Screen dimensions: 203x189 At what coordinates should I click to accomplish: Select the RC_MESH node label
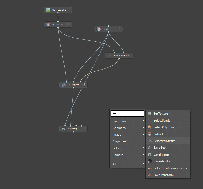pyautogui.click(x=57, y=25)
